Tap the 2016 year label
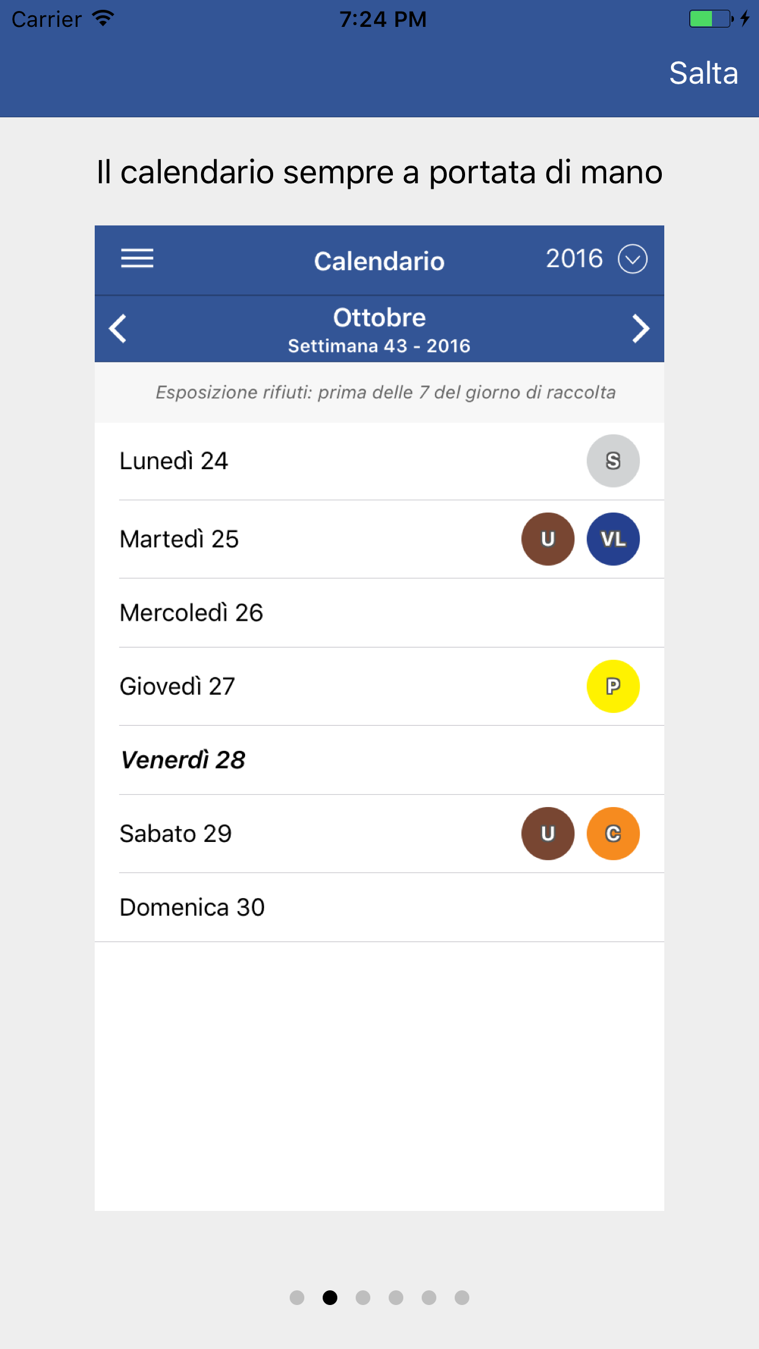This screenshot has height=1349, width=759. coord(574,259)
